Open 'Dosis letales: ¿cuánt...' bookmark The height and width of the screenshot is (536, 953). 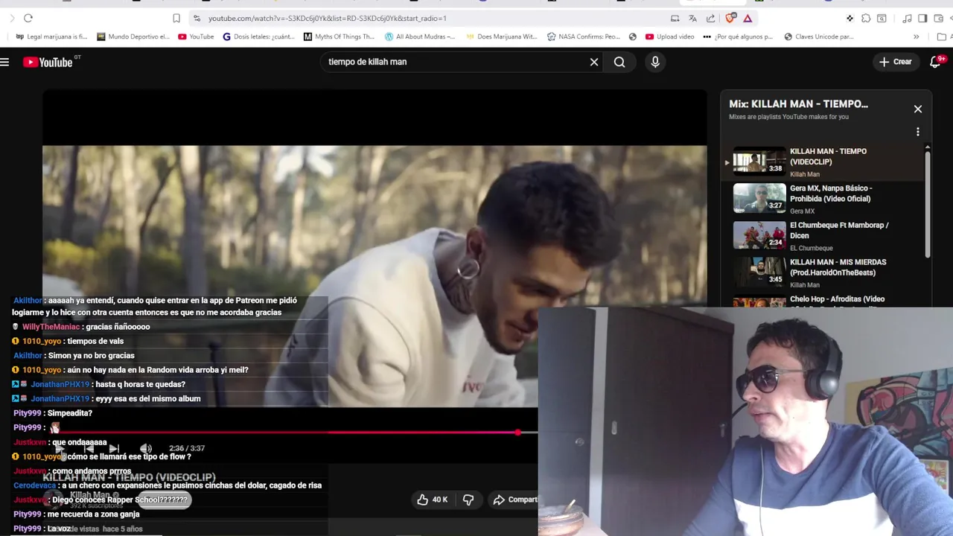pyautogui.click(x=259, y=36)
